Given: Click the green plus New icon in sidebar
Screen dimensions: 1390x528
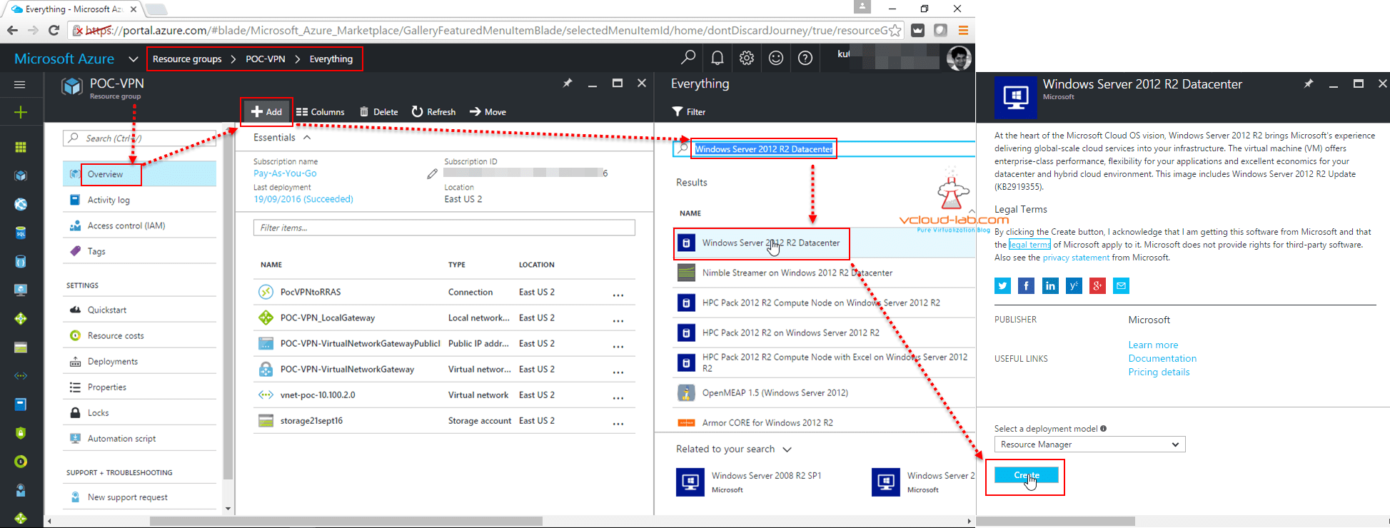Looking at the screenshot, I should 21,112.
